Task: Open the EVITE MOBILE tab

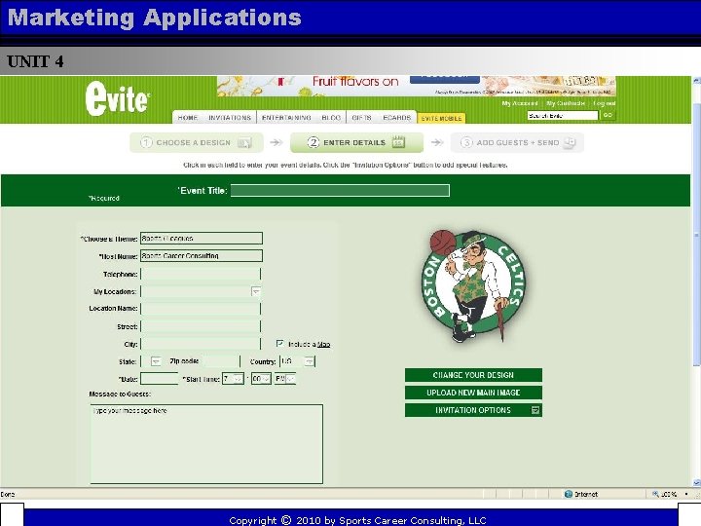Action: pos(441,118)
